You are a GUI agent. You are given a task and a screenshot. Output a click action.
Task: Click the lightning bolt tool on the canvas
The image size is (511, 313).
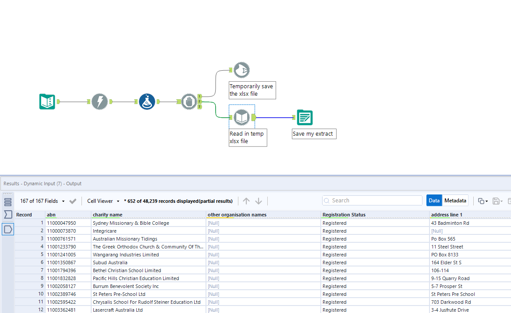[100, 101]
